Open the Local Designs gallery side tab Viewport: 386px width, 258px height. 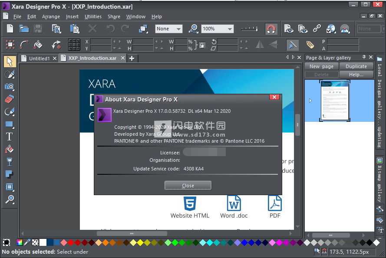coord(379,102)
